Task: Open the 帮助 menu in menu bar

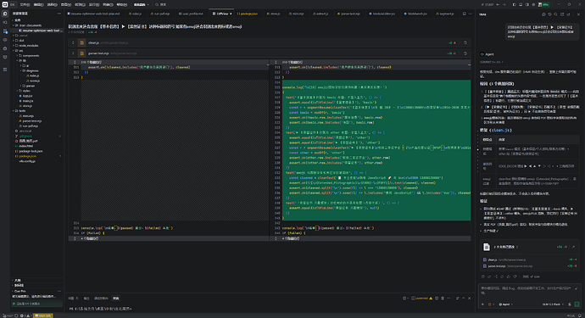Action: 121,4
